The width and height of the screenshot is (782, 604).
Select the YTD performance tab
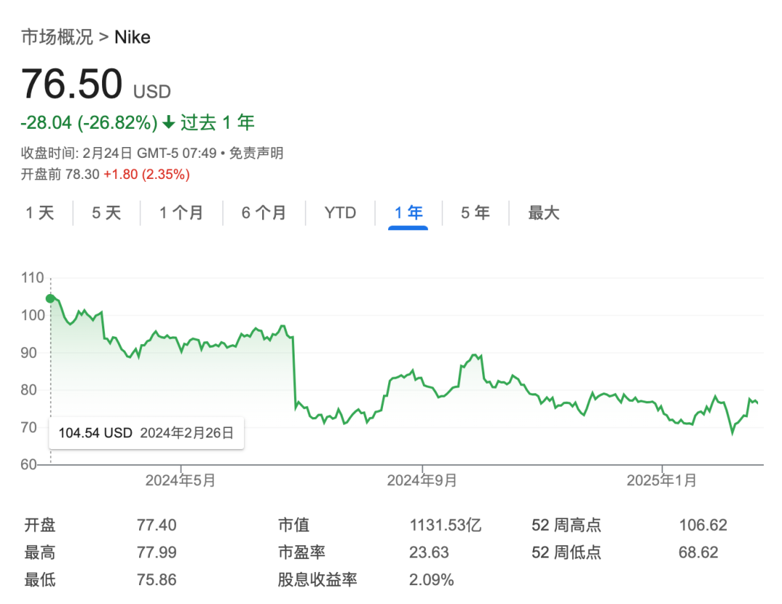click(340, 213)
